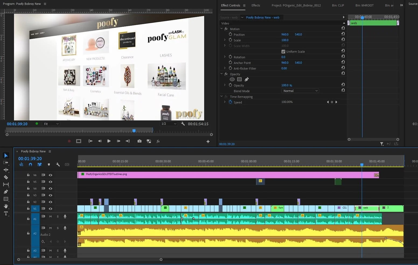Open the Blend Mode Normal dropdown

click(x=300, y=91)
